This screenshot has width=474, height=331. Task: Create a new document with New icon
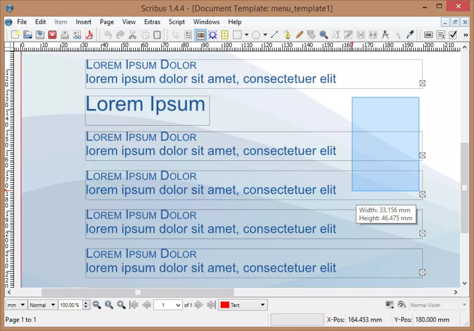pyautogui.click(x=15, y=35)
